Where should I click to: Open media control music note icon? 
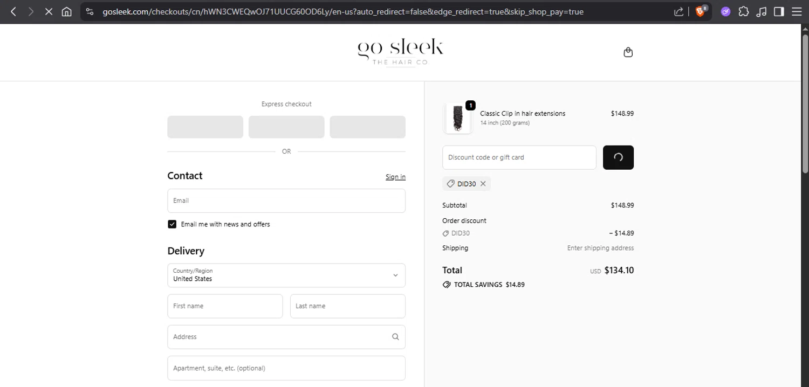[762, 11]
